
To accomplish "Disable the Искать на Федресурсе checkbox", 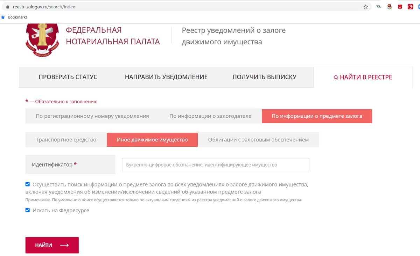I will click(27, 210).
